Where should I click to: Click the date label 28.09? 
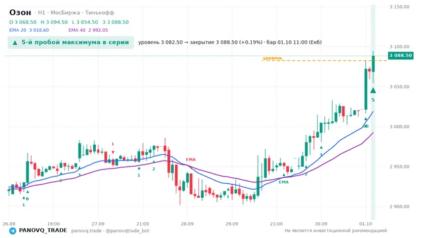click(187, 223)
